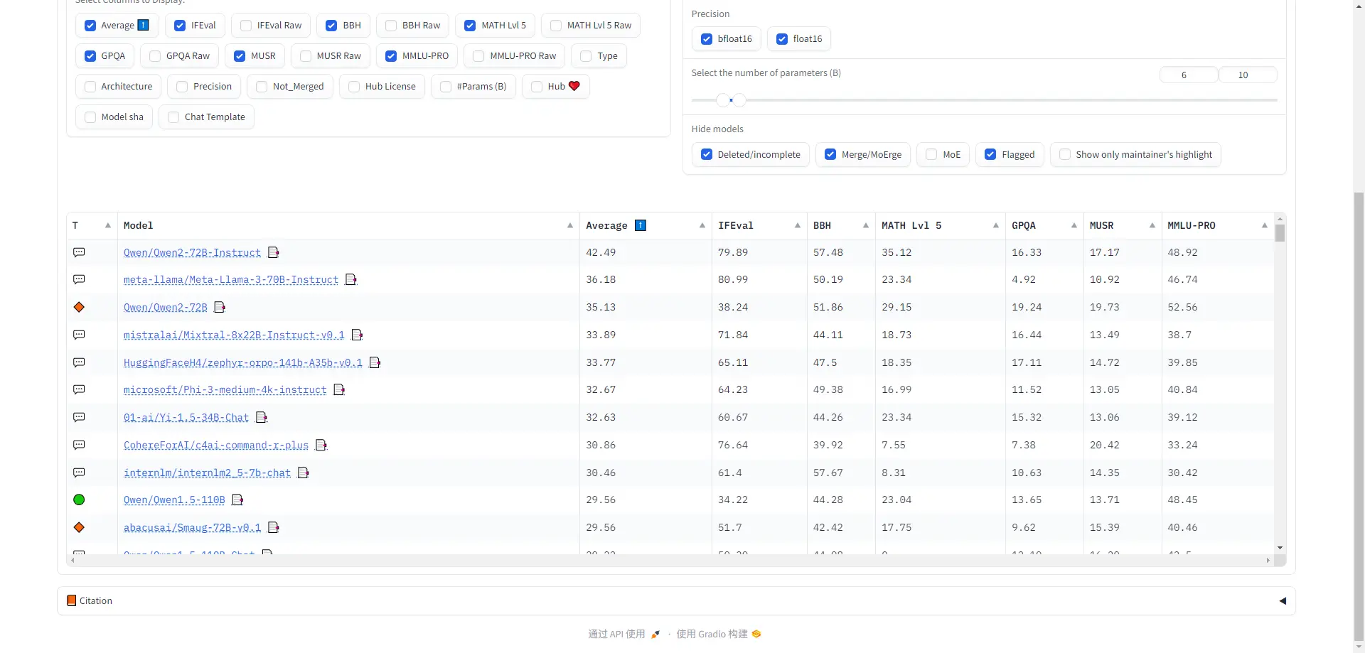Viewport: 1365px width, 653px height.
Task: Enable the Chat Template column checkbox
Action: click(173, 117)
